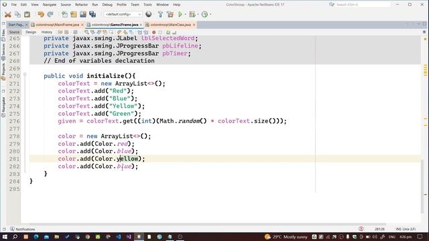This screenshot has width=429, height=241.
Task: Click the Save All icon
Action: (x=93, y=14)
